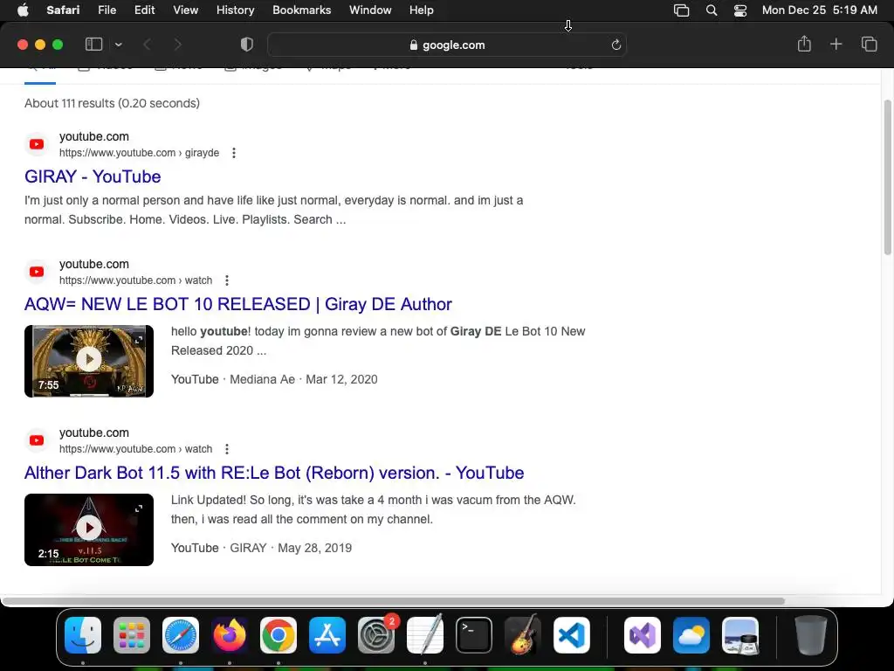Open the Safari app menu
The image size is (894, 671).
coord(63,10)
